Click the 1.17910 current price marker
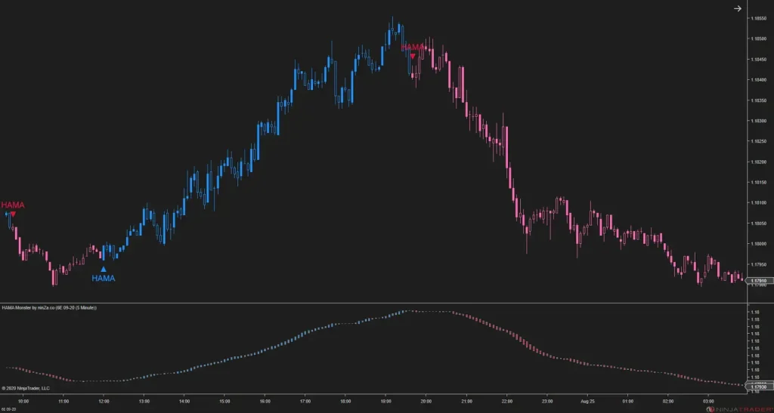The image size is (774, 413). [759, 281]
